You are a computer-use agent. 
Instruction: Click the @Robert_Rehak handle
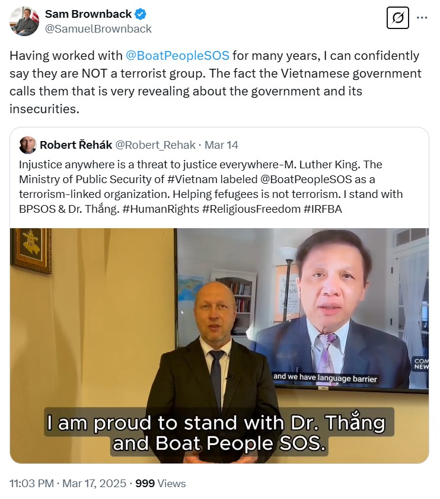pyautogui.click(x=155, y=145)
